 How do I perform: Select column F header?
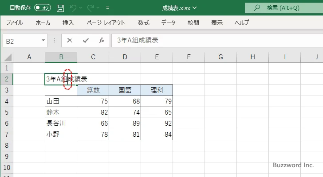(x=189, y=57)
